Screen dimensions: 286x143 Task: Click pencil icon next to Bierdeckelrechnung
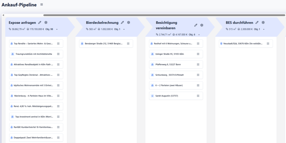point(122,23)
